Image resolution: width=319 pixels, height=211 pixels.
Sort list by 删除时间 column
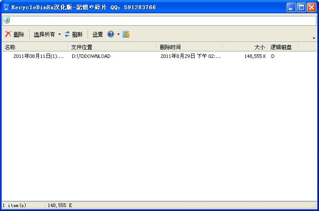pyautogui.click(x=190, y=47)
